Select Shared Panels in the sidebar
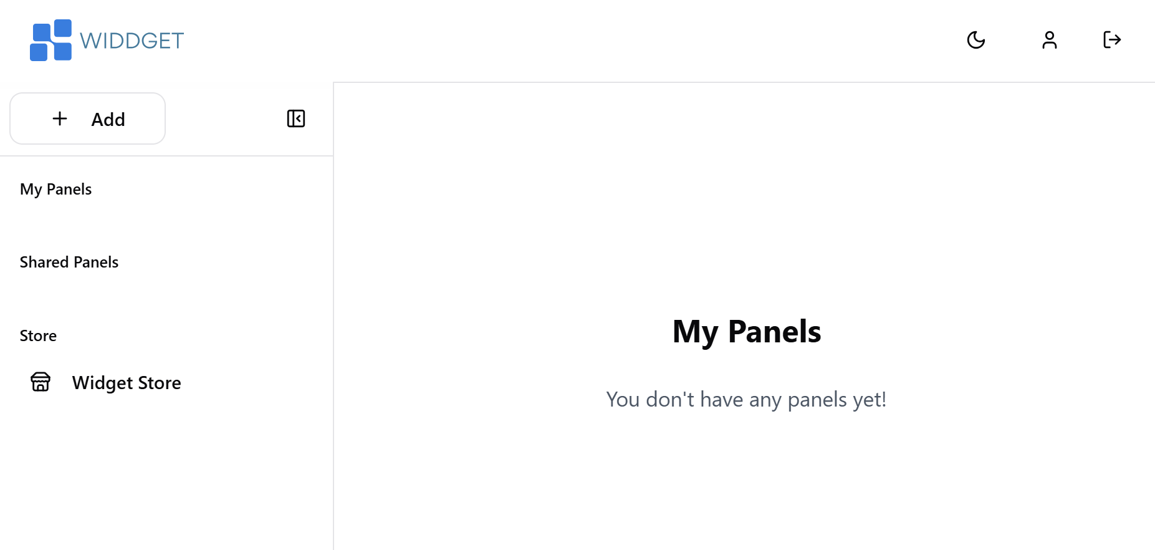 pyautogui.click(x=69, y=262)
